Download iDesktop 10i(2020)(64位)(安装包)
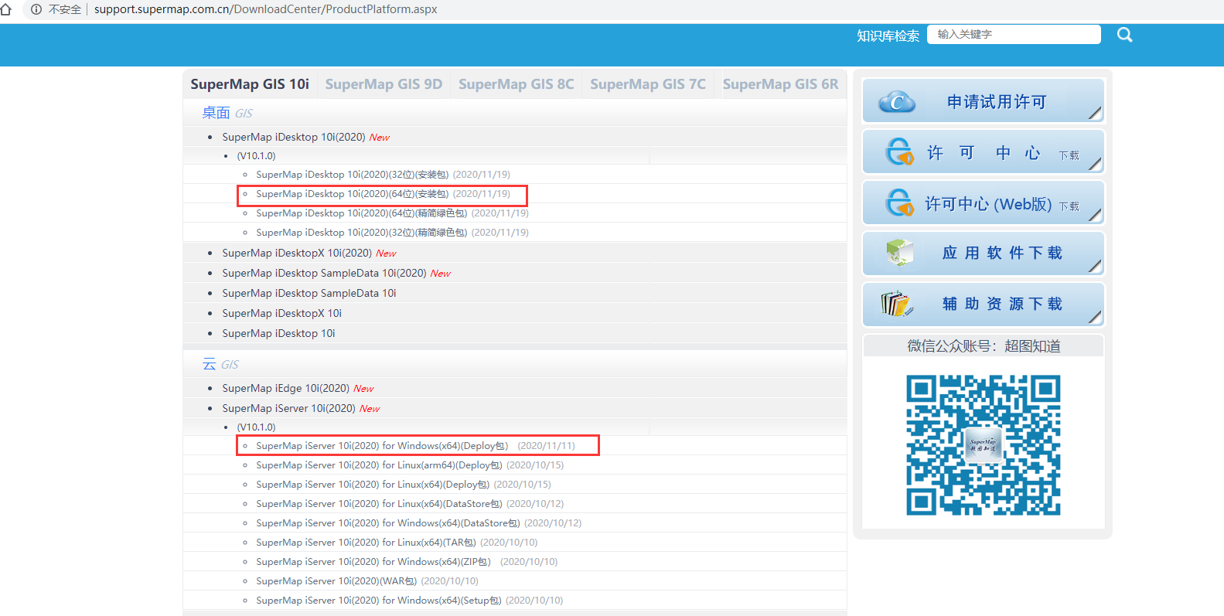Viewport: 1224px width, 616px height. [353, 194]
